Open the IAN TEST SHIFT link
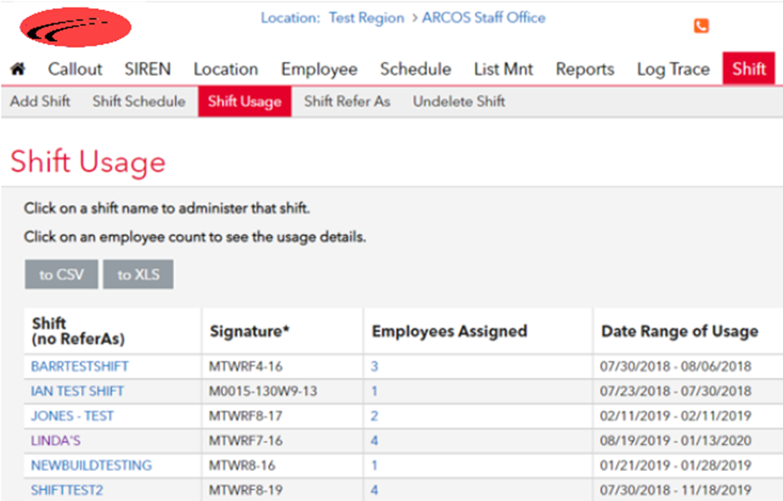The image size is (783, 501). pyautogui.click(x=78, y=391)
